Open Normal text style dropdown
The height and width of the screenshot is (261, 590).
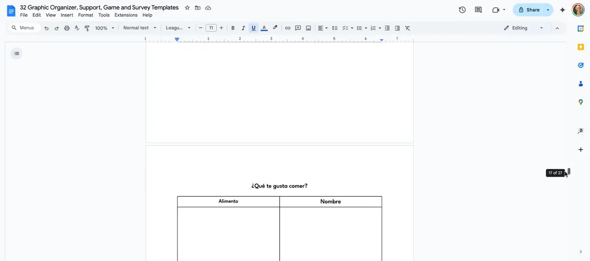coord(140,28)
